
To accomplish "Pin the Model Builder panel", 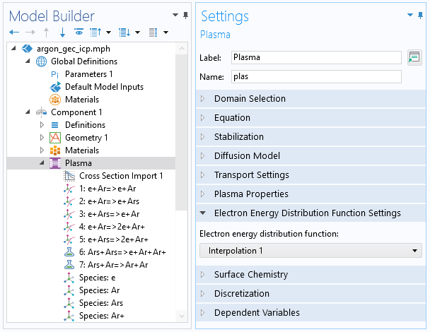I will (x=185, y=15).
